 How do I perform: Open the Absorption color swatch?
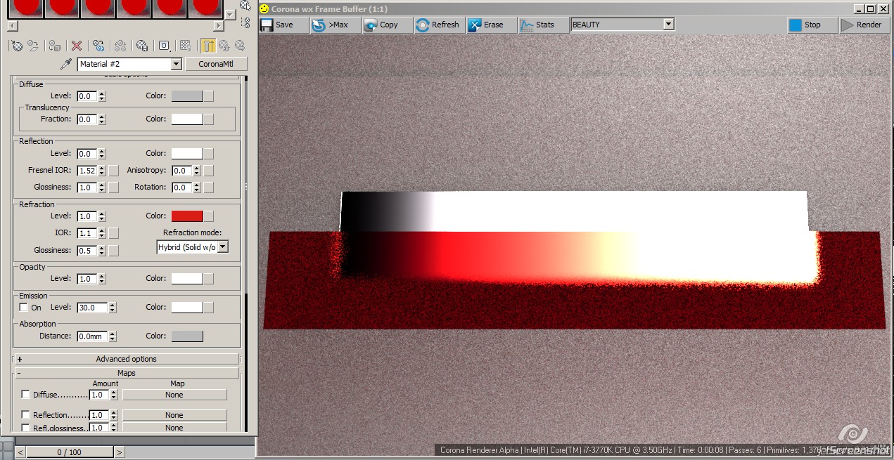coord(187,336)
